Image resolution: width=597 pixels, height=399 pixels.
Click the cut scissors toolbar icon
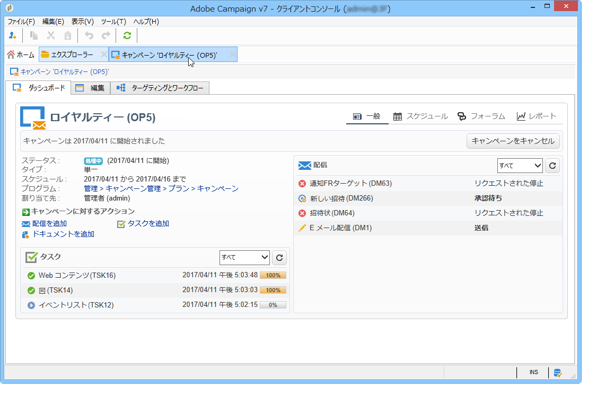51,36
